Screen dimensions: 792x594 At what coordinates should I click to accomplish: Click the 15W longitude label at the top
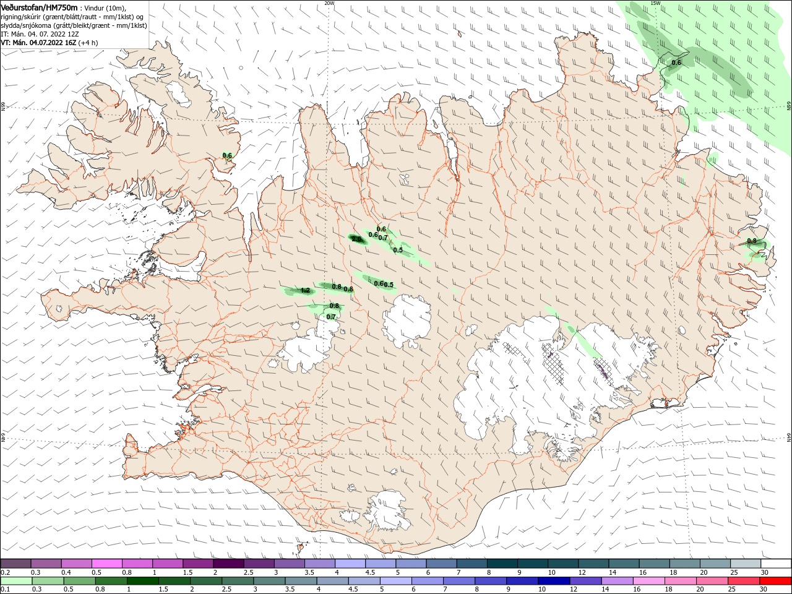(x=656, y=3)
